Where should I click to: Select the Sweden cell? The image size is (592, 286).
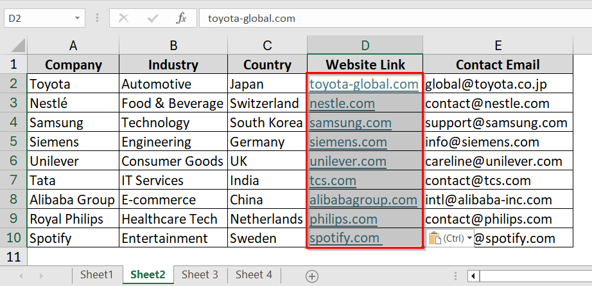coord(267,238)
